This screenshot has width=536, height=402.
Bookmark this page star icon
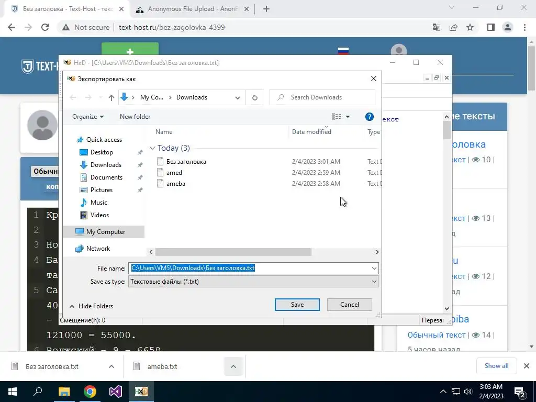pos(470,27)
